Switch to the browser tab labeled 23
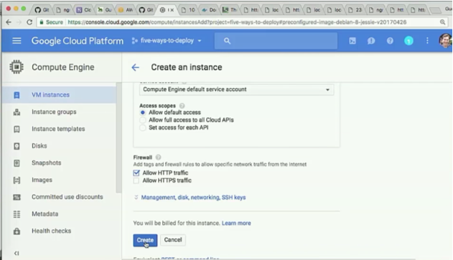The image size is (453, 260). click(355, 10)
